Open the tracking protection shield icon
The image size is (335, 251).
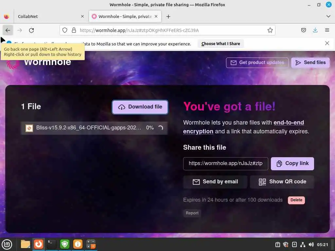(x=65, y=30)
